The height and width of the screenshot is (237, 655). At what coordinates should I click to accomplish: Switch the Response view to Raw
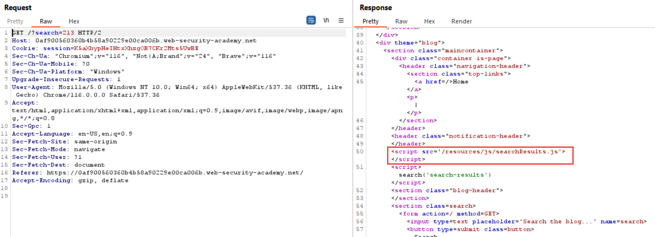pyautogui.click(x=401, y=21)
